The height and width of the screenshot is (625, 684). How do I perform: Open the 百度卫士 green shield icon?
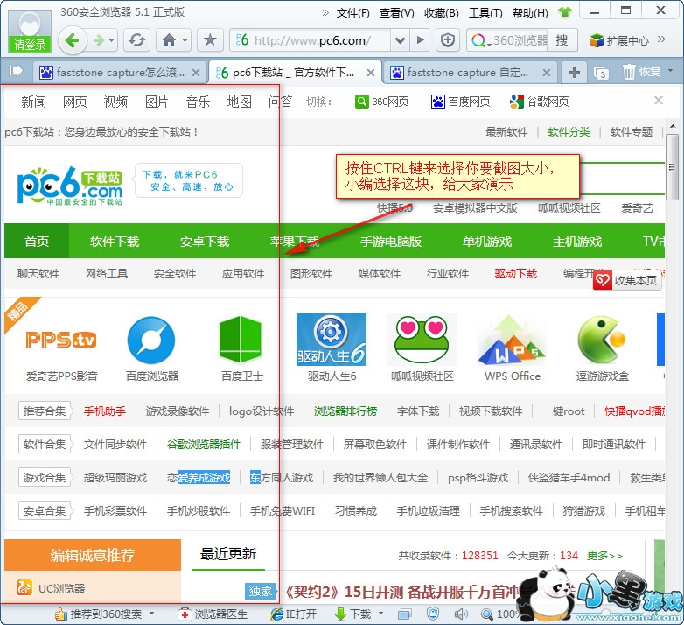(241, 340)
